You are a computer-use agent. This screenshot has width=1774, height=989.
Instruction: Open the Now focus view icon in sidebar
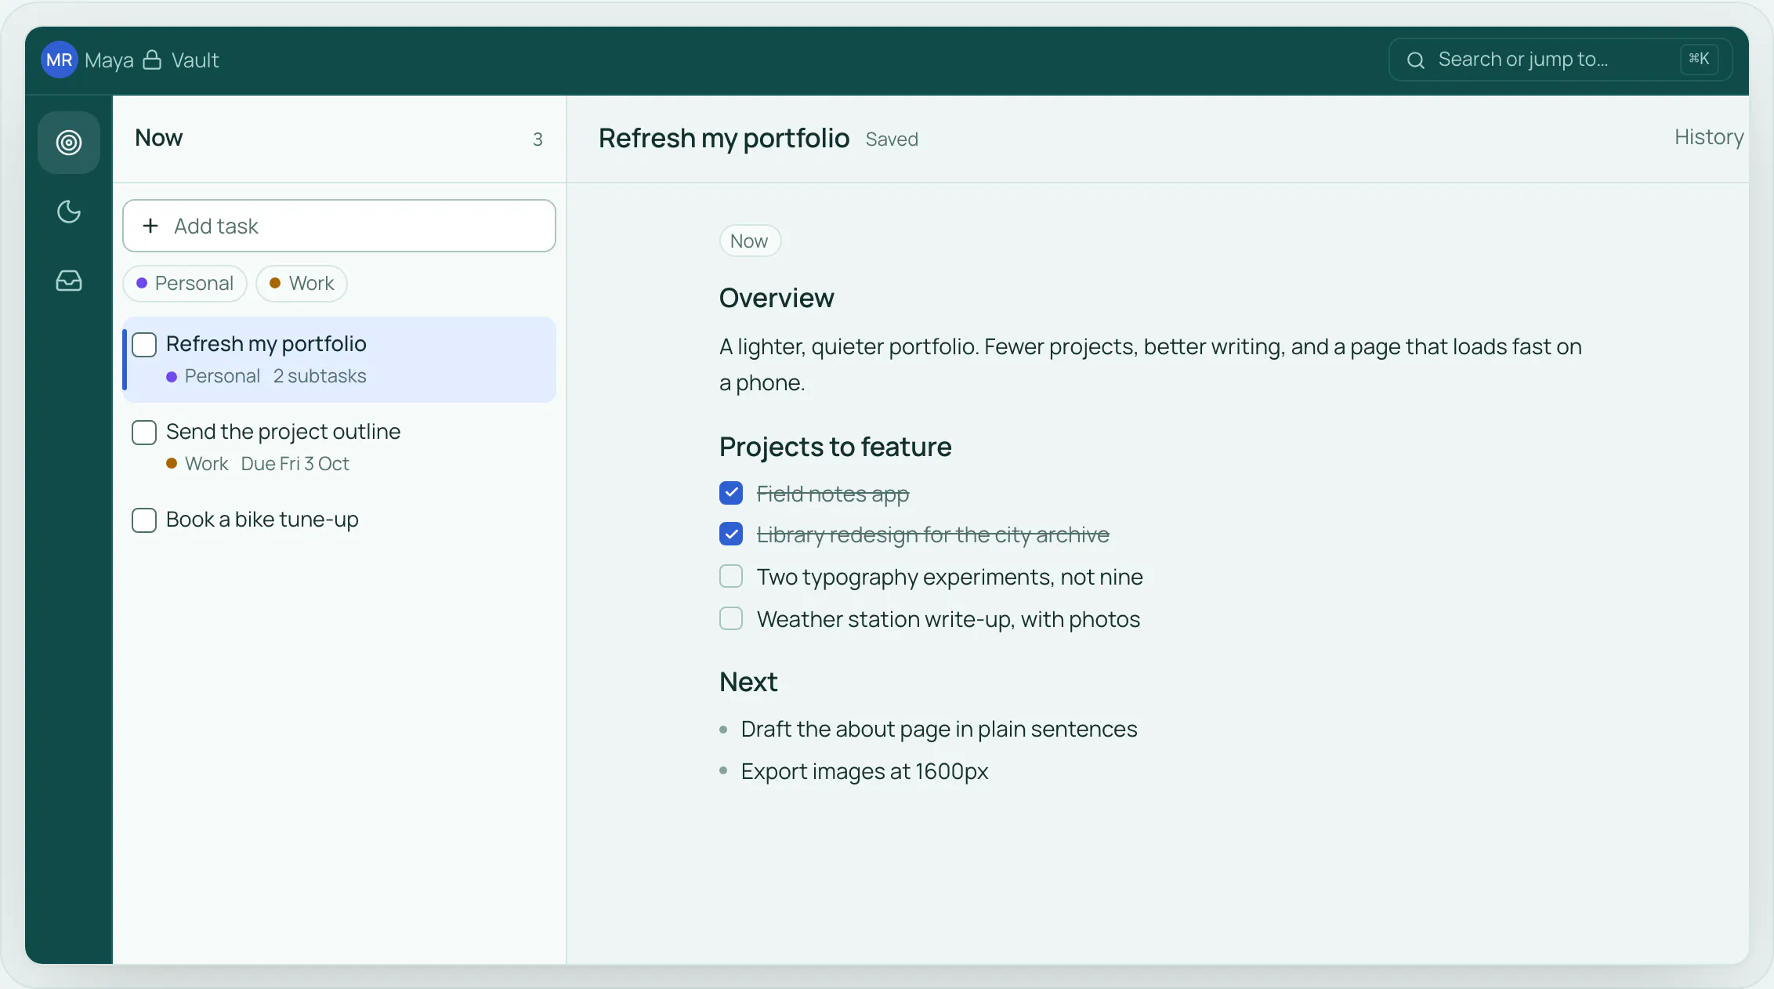click(69, 143)
